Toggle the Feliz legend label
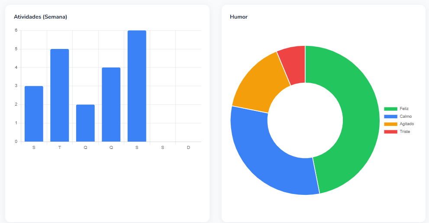The width and height of the screenshot is (429, 223). [x=404, y=109]
